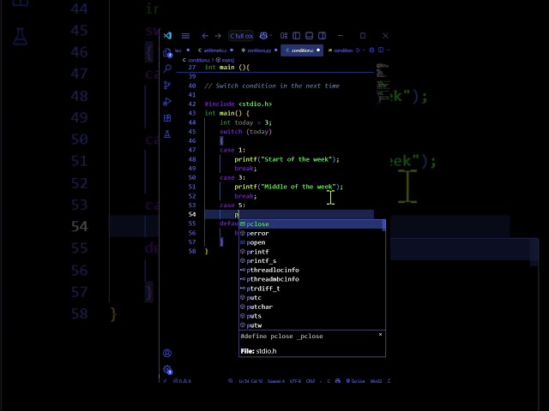This screenshot has width=549, height=411.
Task: Click the 'C full cou' command center search box
Action: click(x=241, y=36)
